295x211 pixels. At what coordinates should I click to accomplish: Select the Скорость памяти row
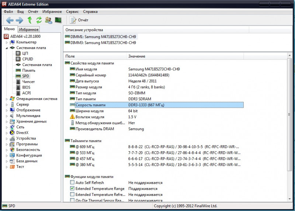[156, 105]
